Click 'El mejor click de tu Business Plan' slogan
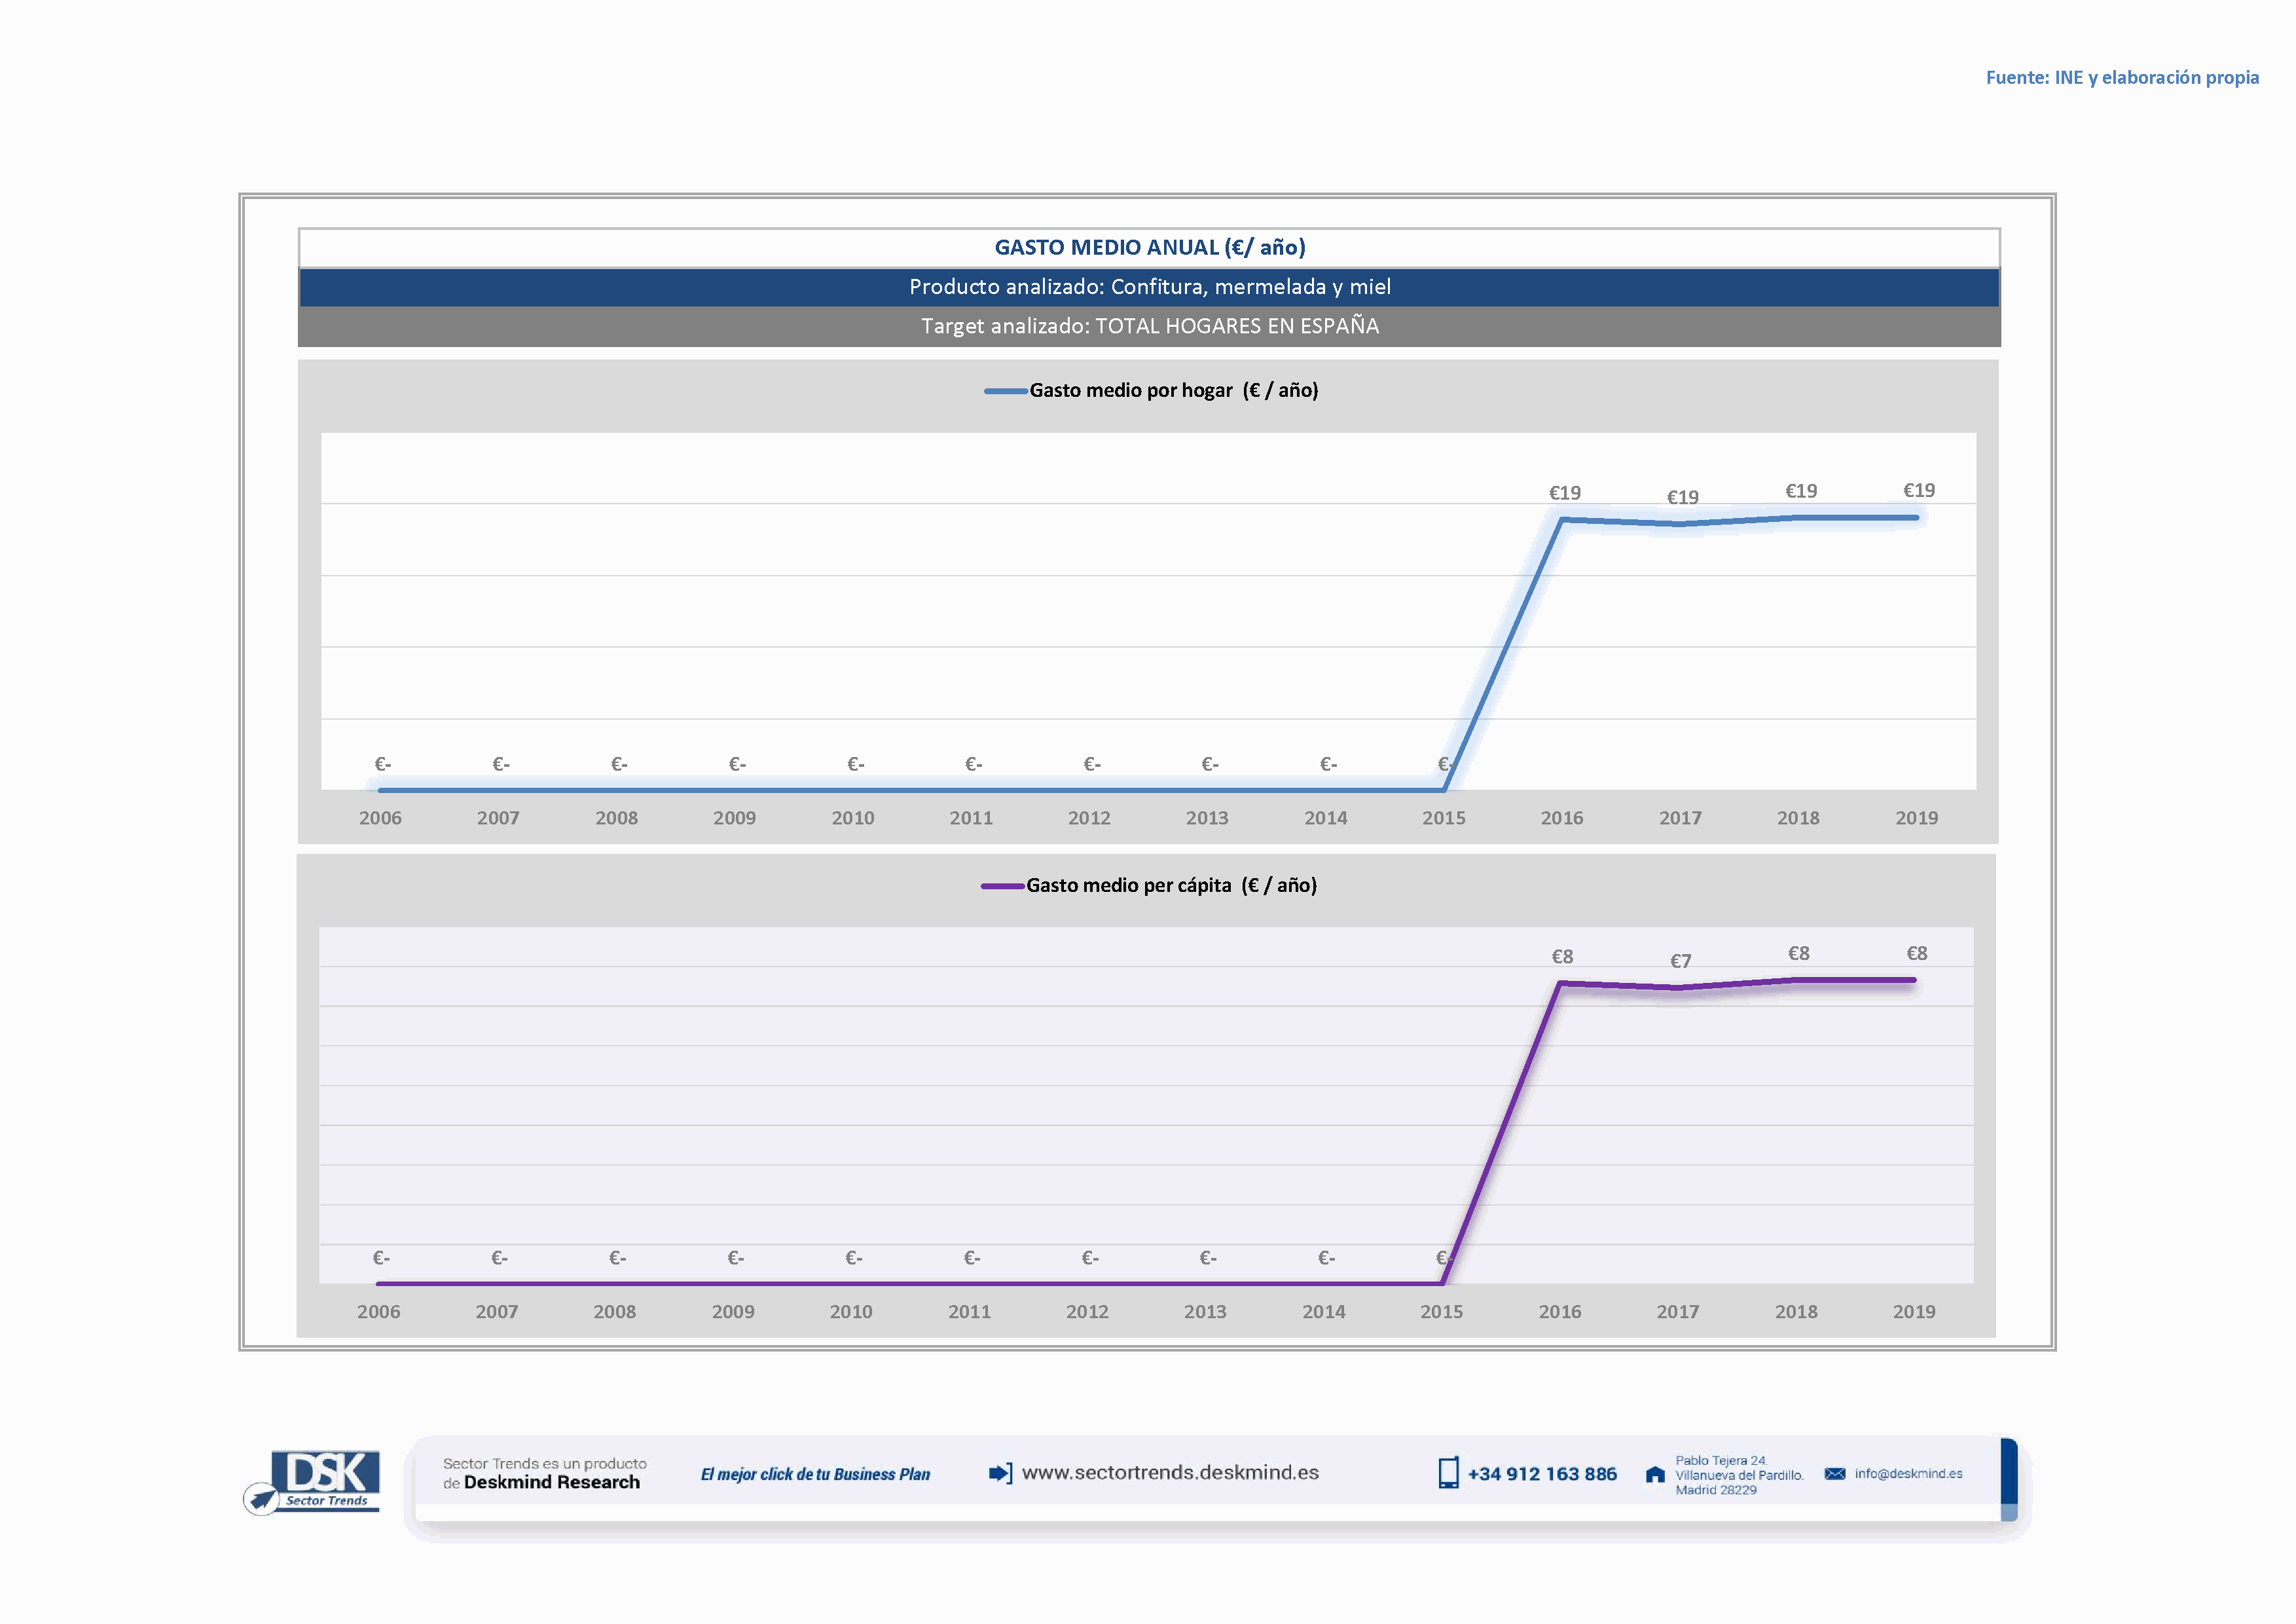The height and width of the screenshot is (1624, 2296). [x=815, y=1475]
